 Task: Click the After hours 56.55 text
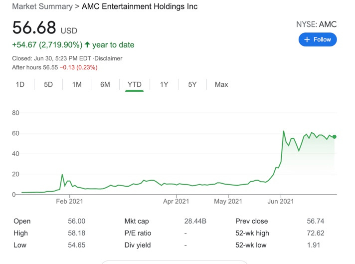click(35, 67)
